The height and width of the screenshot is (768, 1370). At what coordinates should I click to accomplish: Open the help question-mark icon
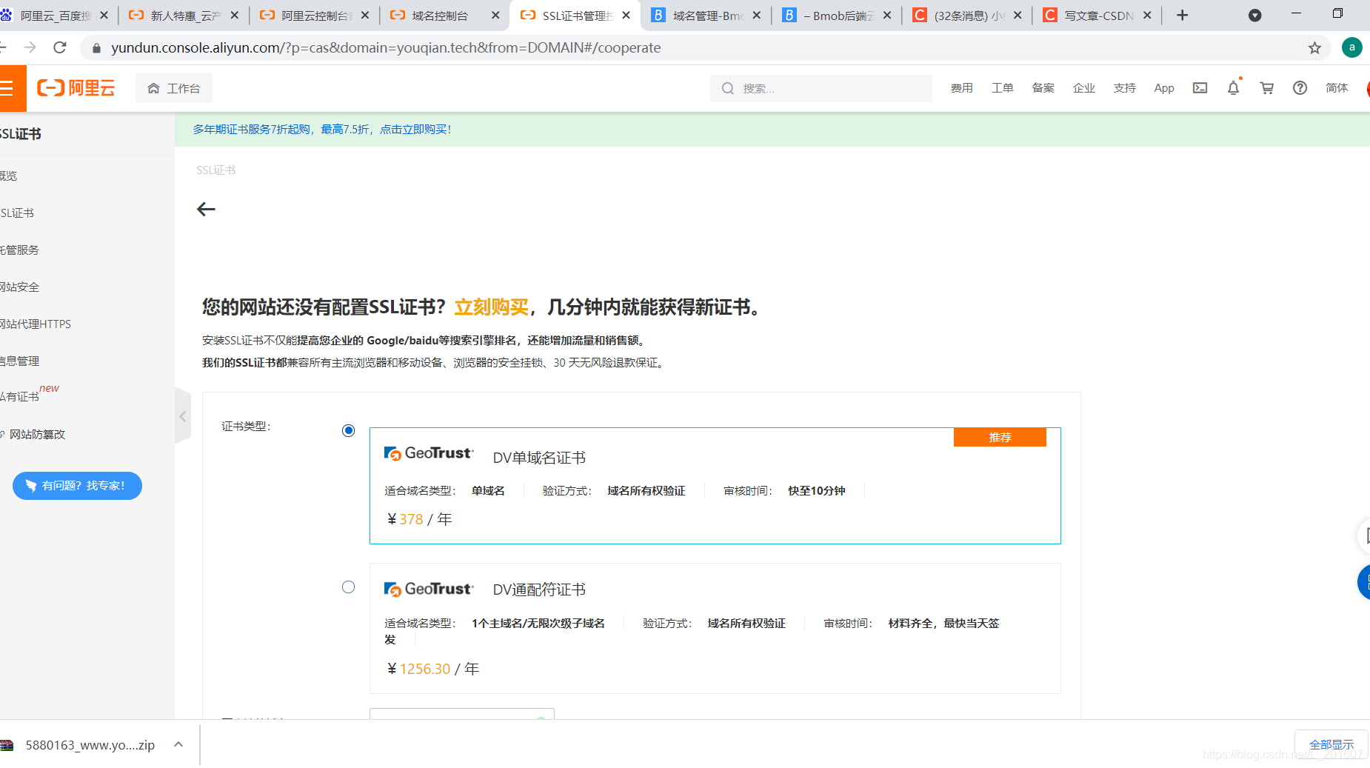click(1300, 88)
